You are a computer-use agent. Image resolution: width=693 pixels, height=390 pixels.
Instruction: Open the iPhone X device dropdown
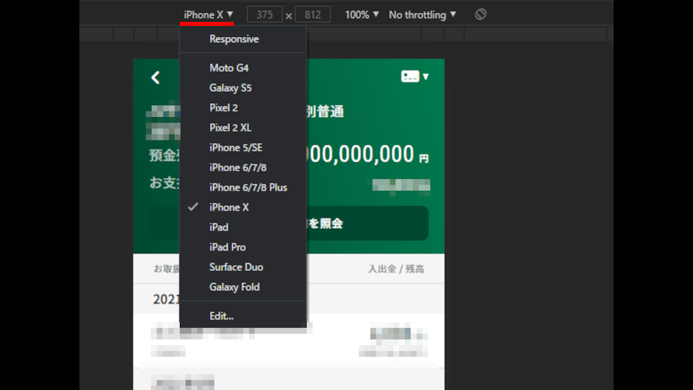click(208, 15)
